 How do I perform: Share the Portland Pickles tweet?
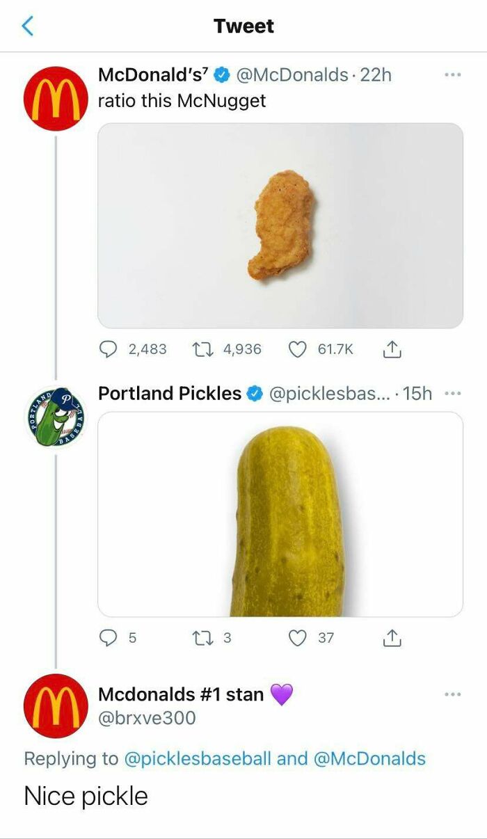tap(392, 637)
